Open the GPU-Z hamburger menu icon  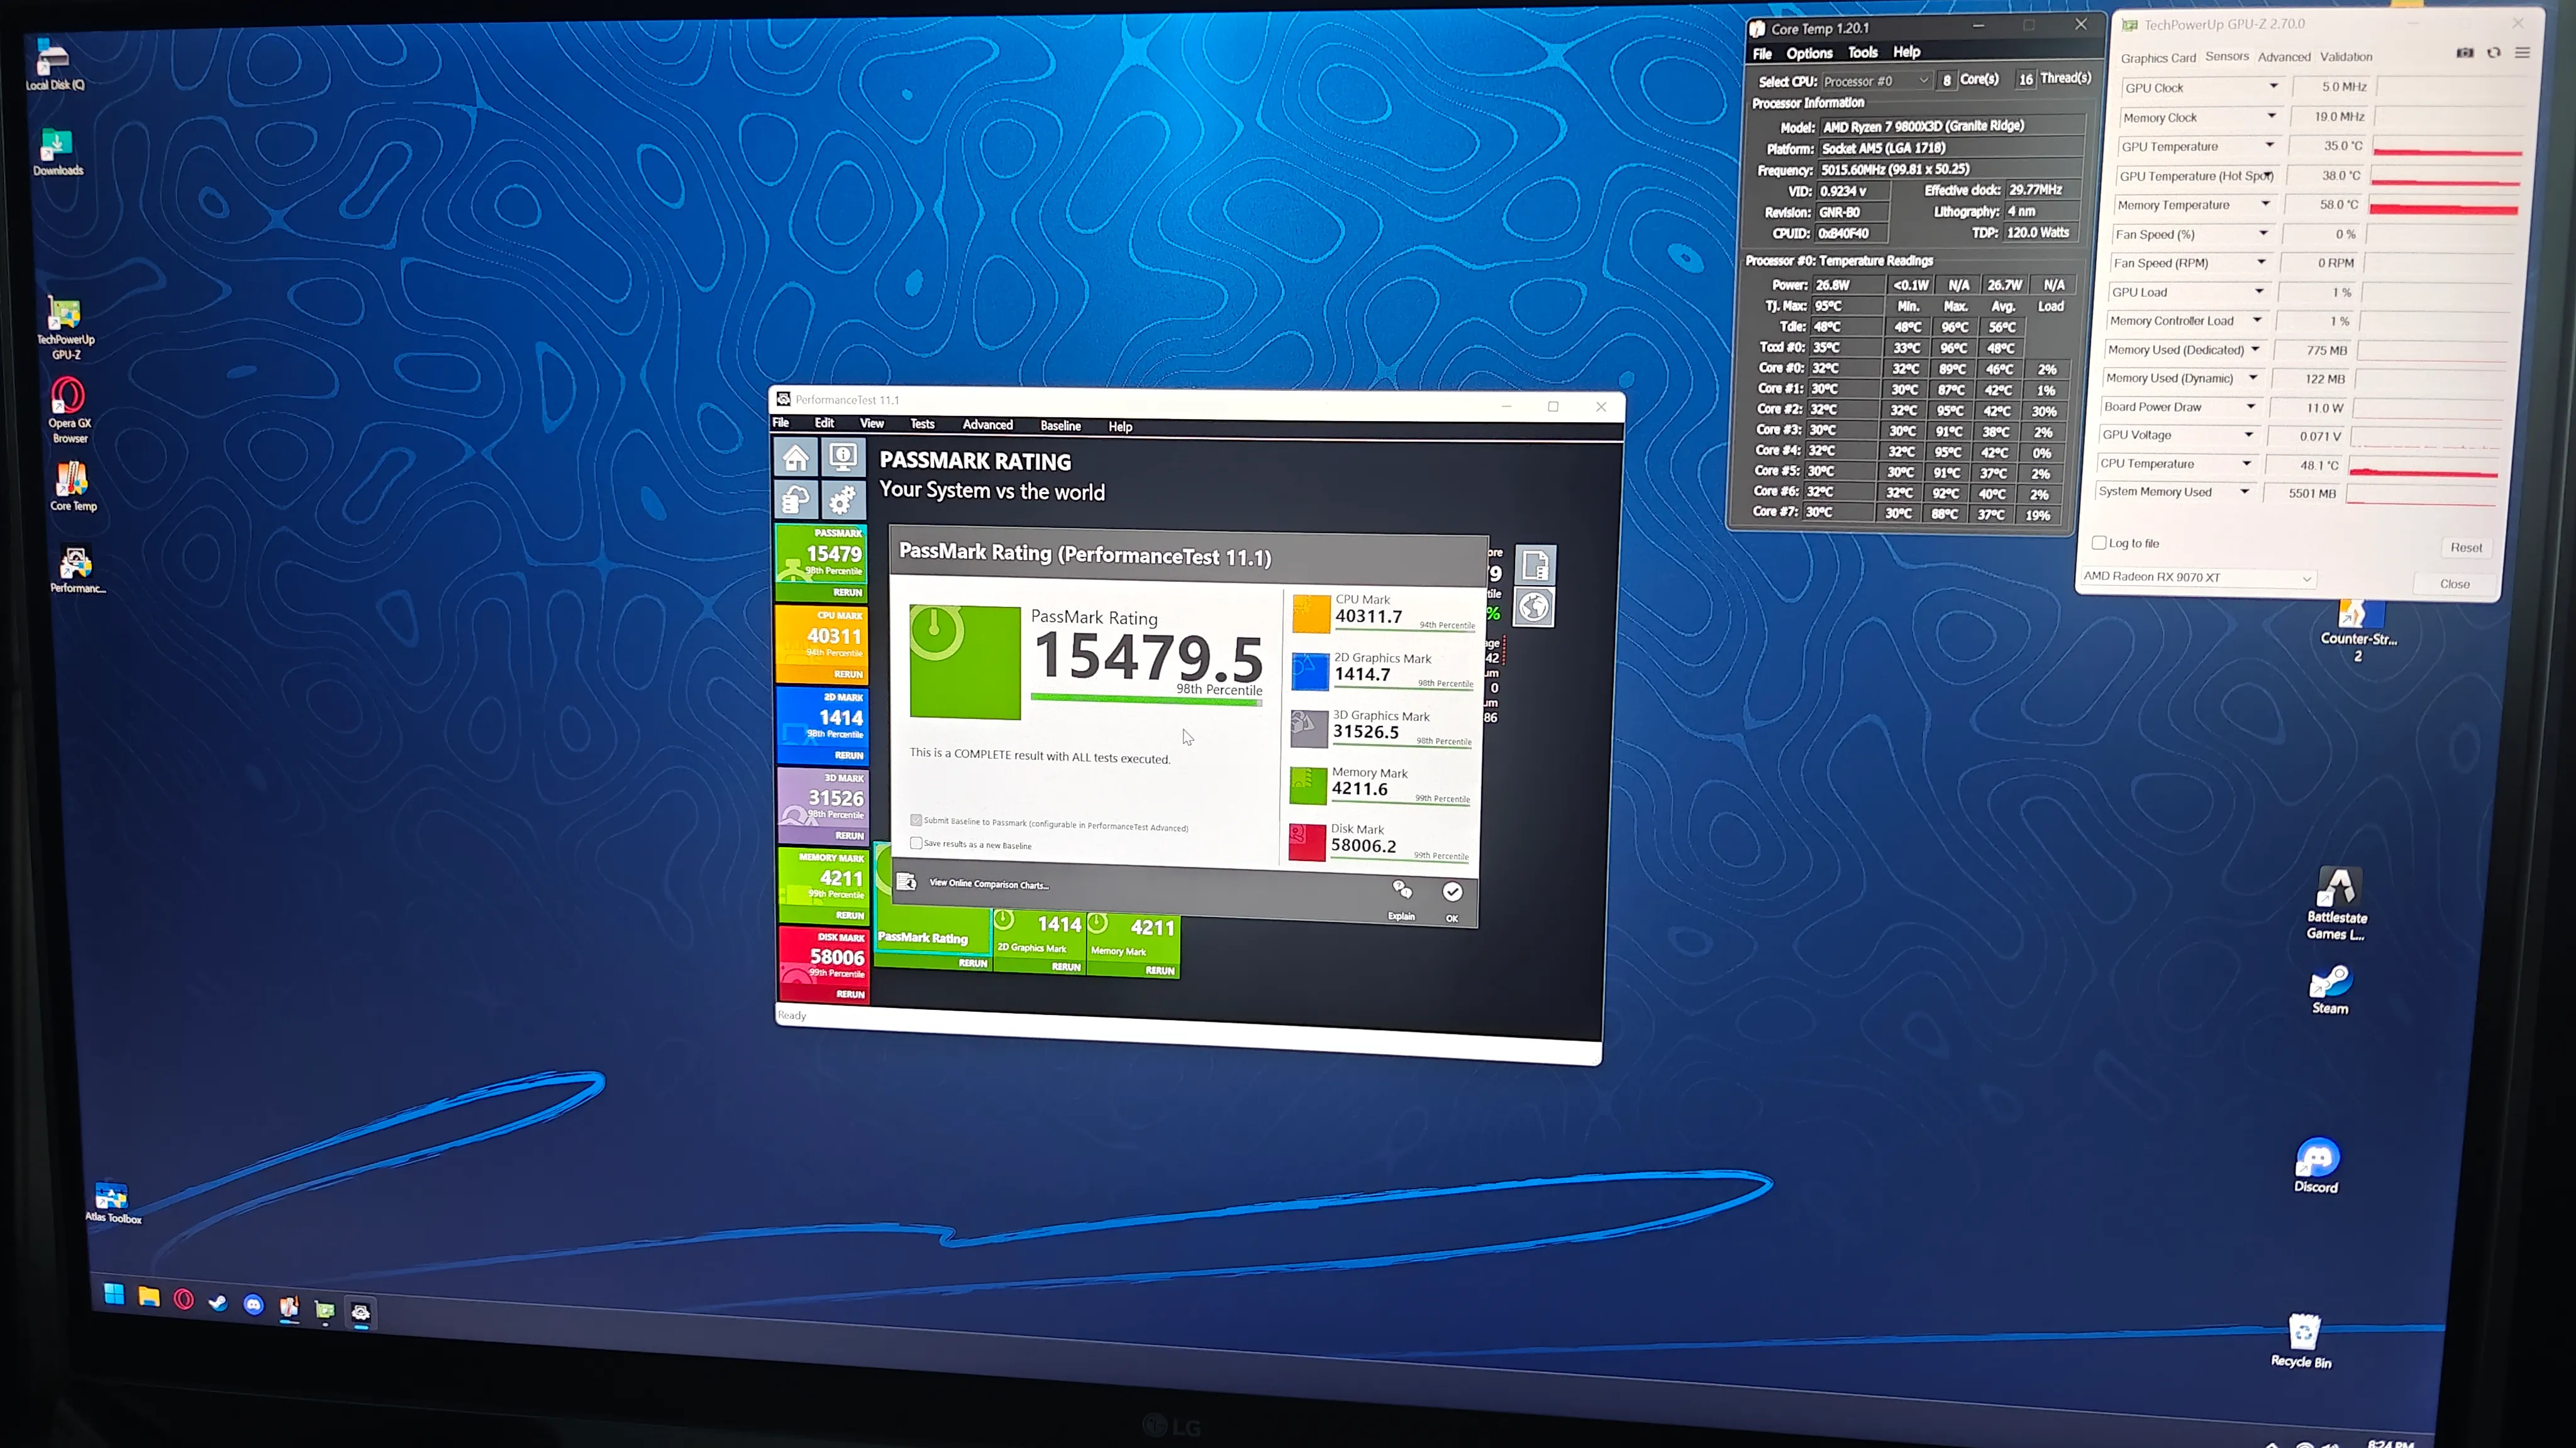click(2522, 53)
